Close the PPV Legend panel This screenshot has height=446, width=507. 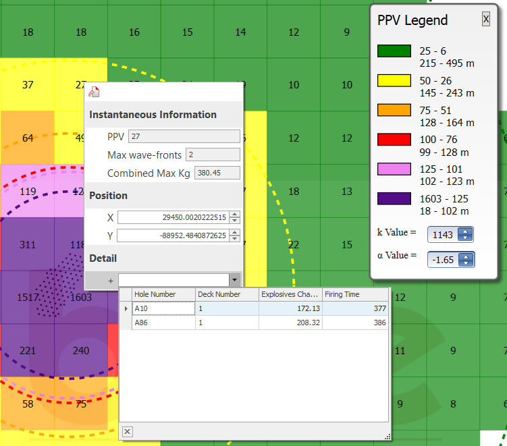(485, 20)
